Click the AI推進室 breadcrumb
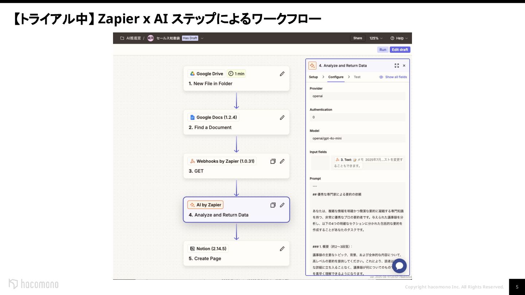525x295 pixels. tap(133, 38)
